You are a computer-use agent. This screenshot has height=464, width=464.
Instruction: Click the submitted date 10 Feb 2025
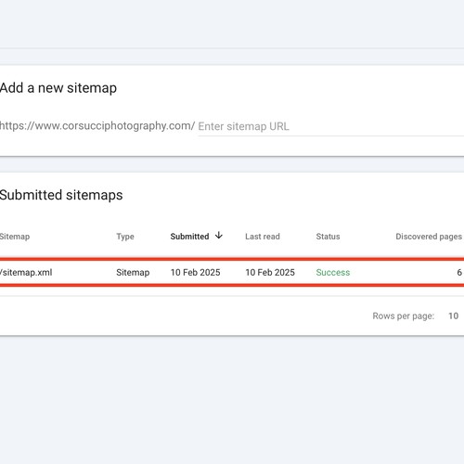[x=195, y=272]
